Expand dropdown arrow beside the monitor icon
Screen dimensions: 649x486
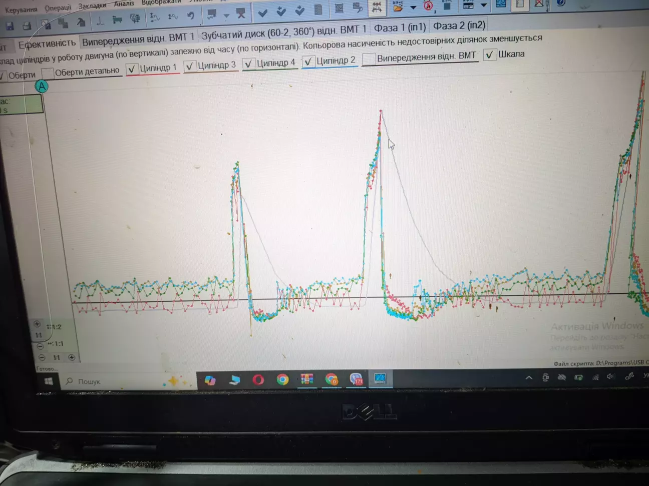point(226,15)
